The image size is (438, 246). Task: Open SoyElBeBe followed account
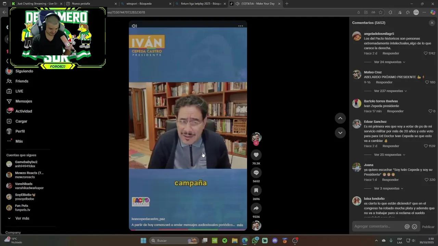pos(26,197)
